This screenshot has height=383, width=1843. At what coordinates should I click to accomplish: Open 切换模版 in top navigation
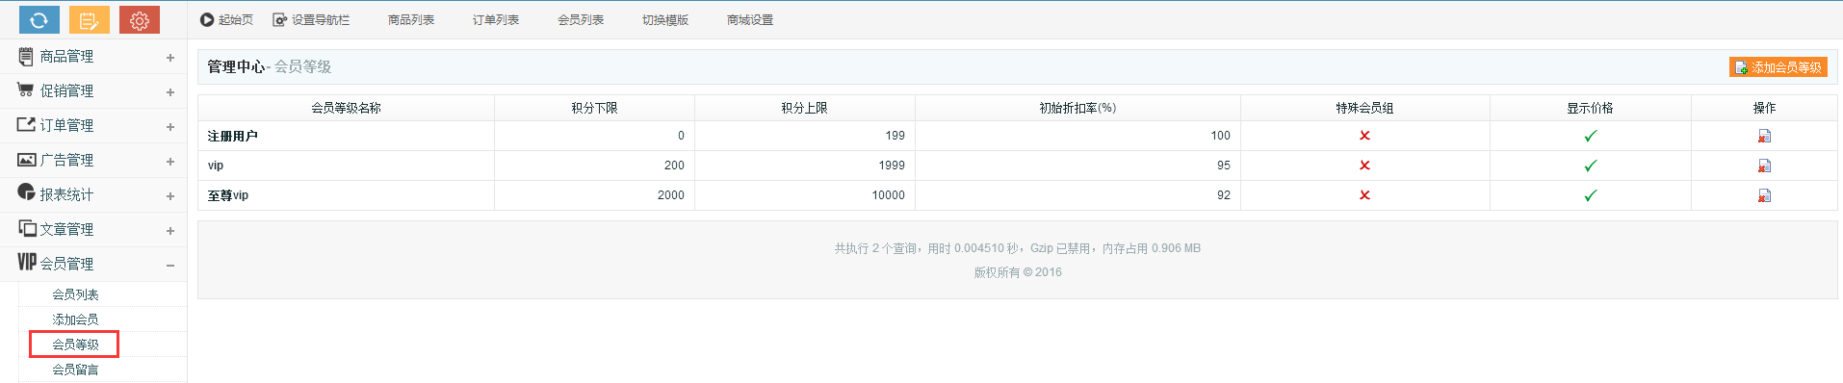click(x=665, y=19)
